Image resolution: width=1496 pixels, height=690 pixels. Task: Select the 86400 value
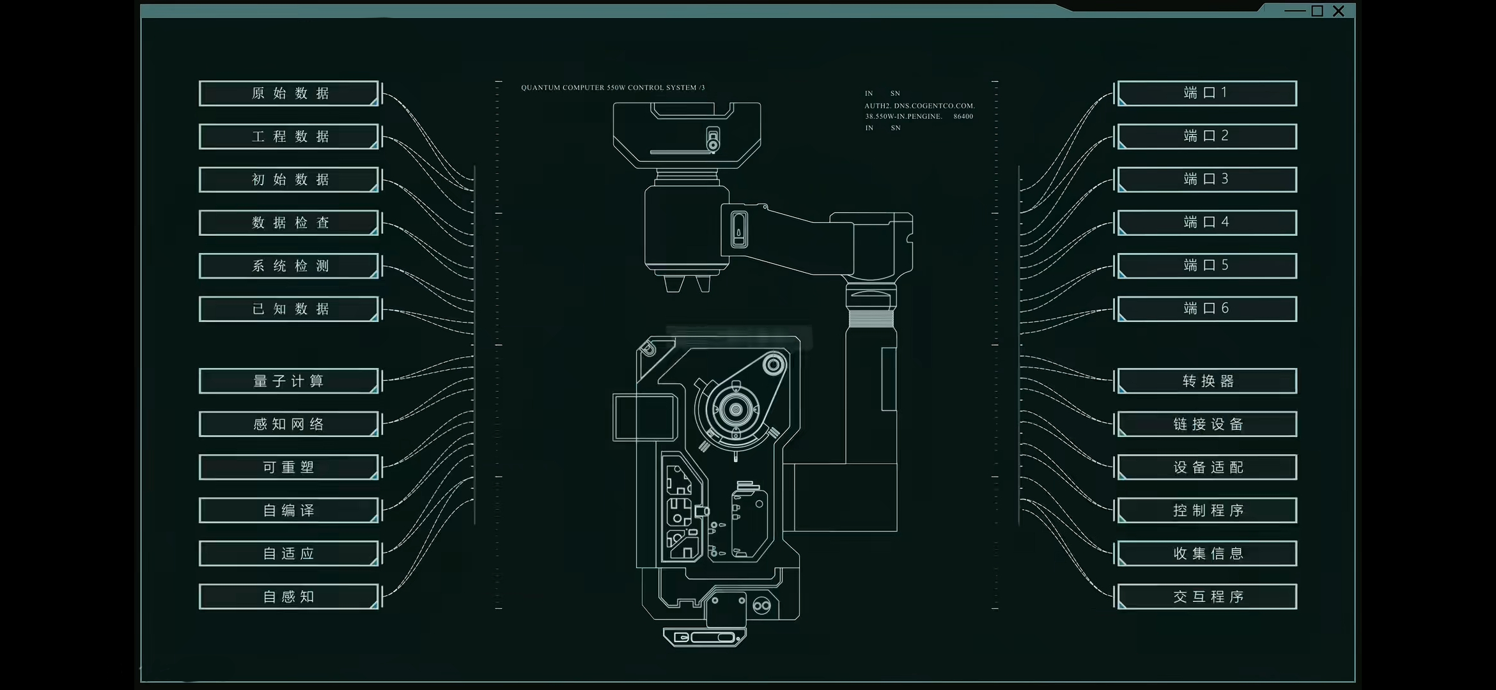(x=963, y=116)
